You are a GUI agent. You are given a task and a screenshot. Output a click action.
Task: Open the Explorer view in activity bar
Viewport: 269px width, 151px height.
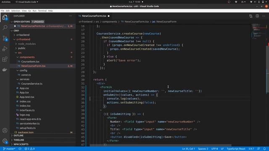pos(5,17)
